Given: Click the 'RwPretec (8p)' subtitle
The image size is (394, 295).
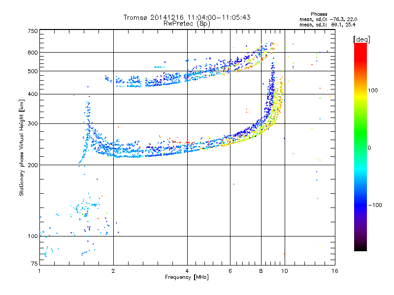Looking at the screenshot, I should pyautogui.click(x=187, y=24).
